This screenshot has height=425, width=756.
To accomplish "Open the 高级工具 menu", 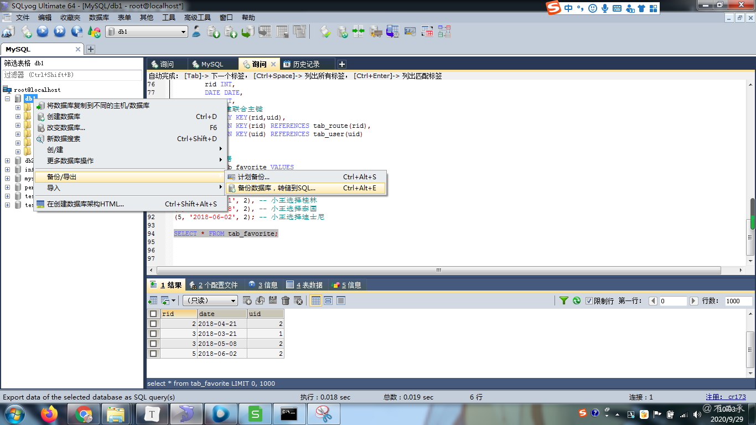I will (x=198, y=18).
